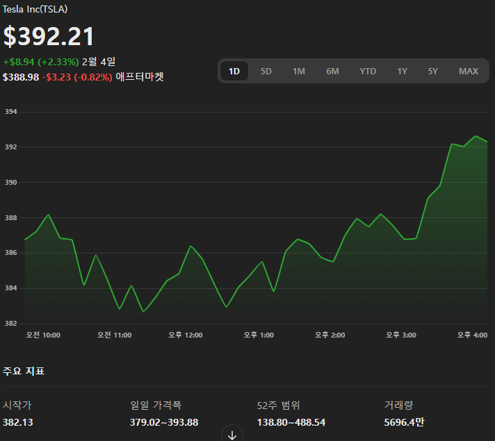Click the 138.80~488.54 range value

pyautogui.click(x=291, y=422)
